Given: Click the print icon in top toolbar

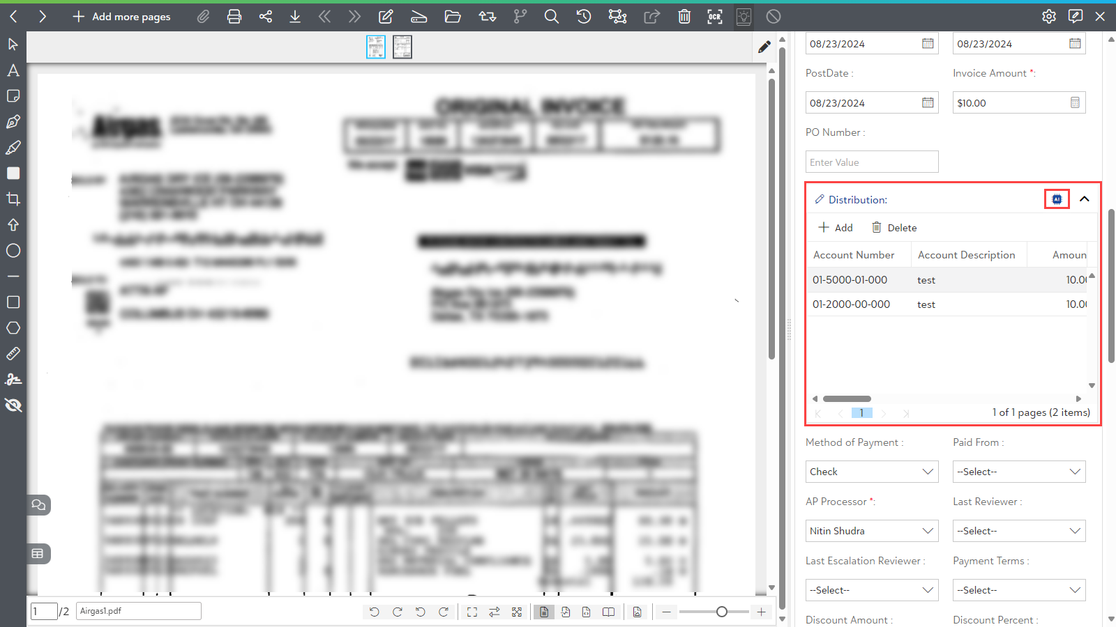Looking at the screenshot, I should pos(234,17).
